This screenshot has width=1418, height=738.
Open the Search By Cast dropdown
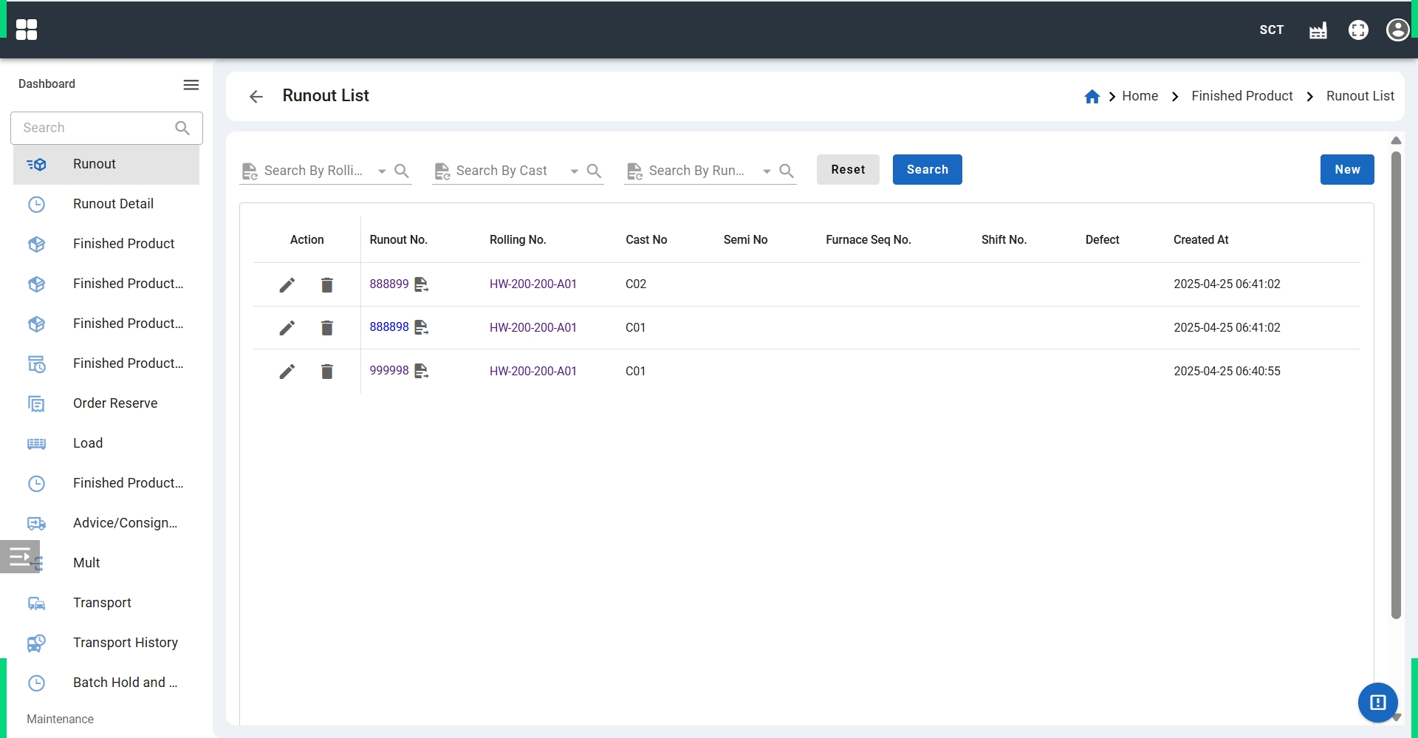[574, 171]
